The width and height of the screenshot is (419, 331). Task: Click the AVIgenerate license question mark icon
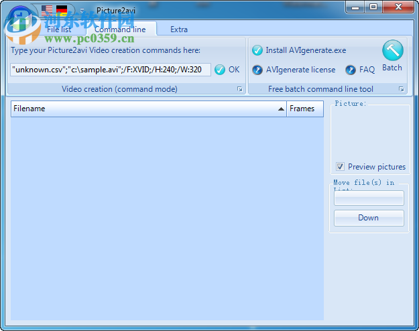(x=257, y=70)
